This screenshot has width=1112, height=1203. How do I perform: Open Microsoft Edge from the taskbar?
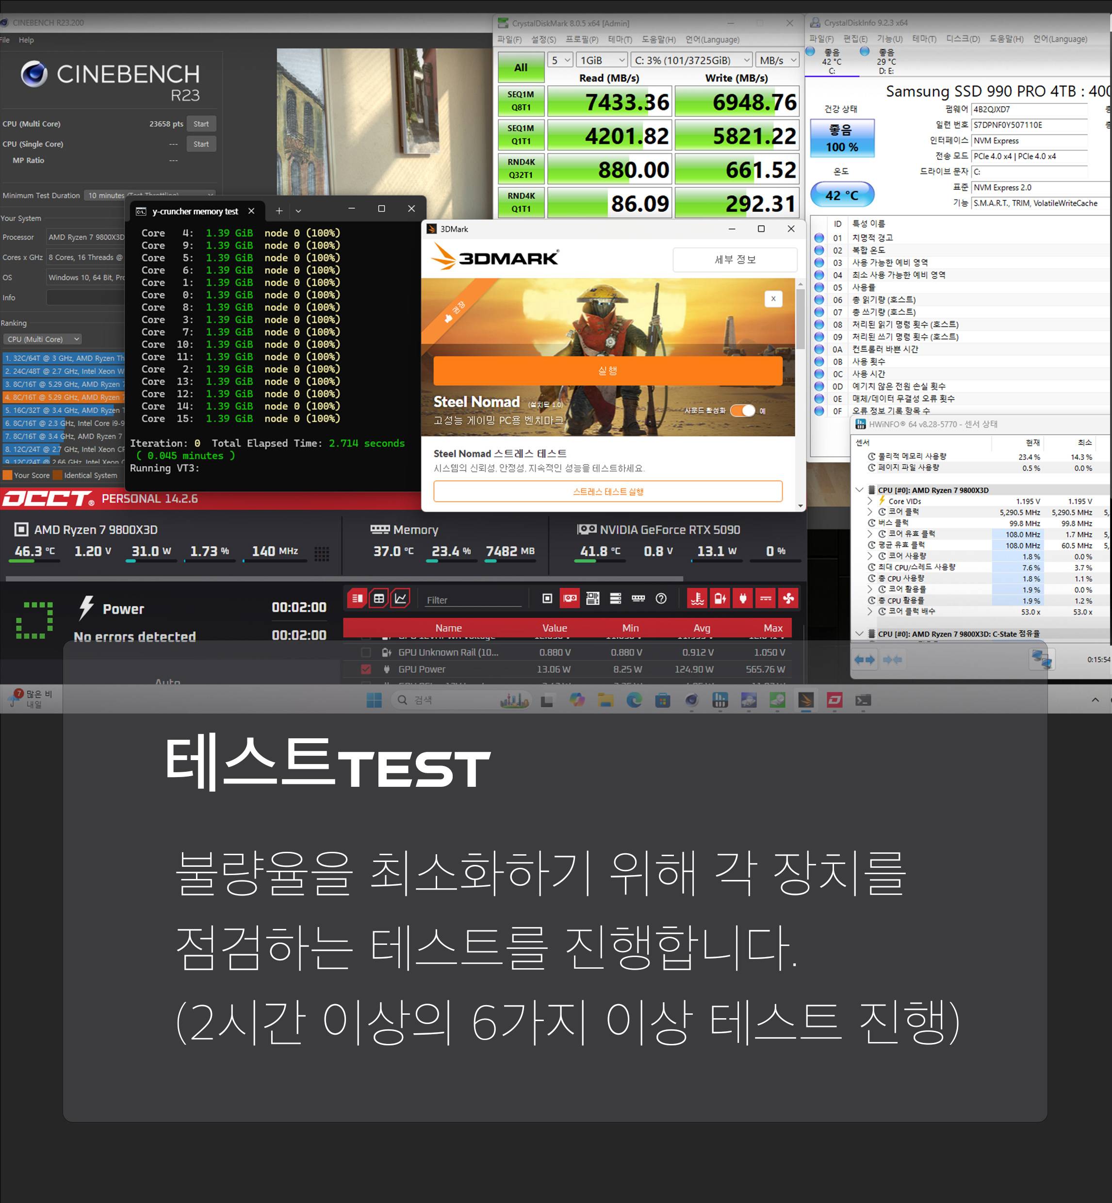point(634,700)
